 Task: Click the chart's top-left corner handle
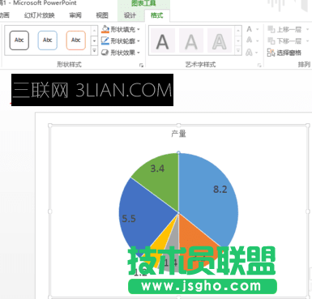pos(50,126)
